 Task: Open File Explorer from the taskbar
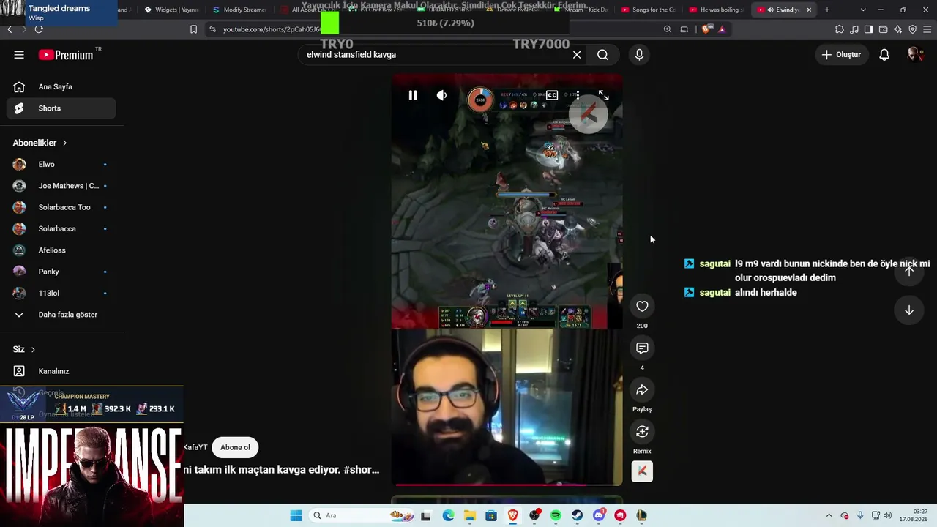point(469,515)
